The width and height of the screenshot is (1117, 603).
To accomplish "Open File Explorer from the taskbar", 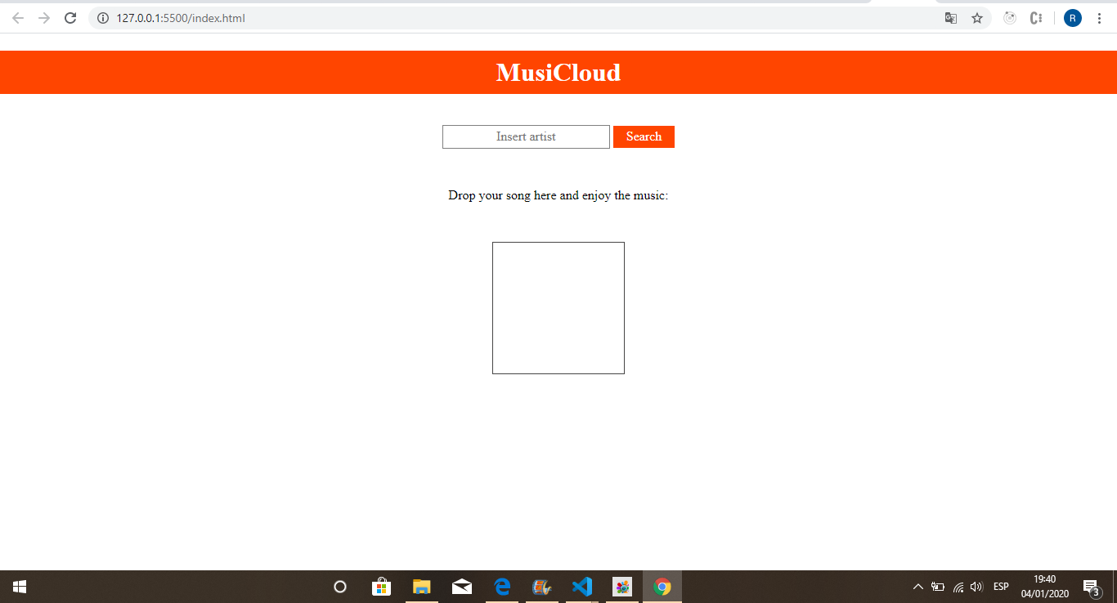I will (x=421, y=587).
